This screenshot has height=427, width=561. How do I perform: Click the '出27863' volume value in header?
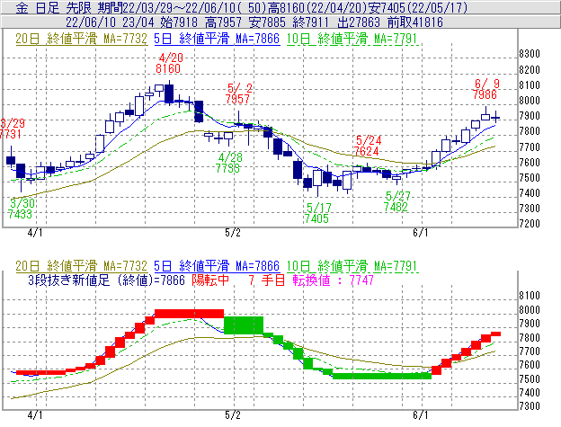359,22
